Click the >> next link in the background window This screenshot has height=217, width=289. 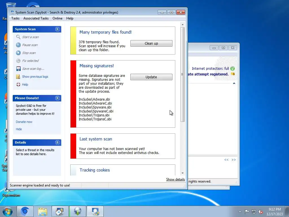233,160
